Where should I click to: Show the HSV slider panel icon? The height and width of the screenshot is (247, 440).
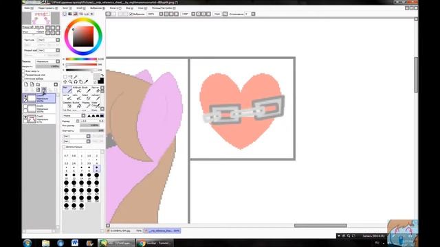[76, 14]
